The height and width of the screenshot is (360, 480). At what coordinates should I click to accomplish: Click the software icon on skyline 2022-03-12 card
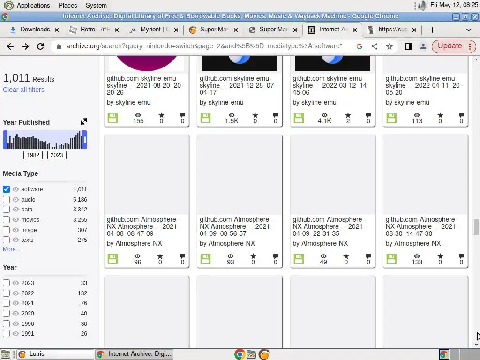pos(299,118)
